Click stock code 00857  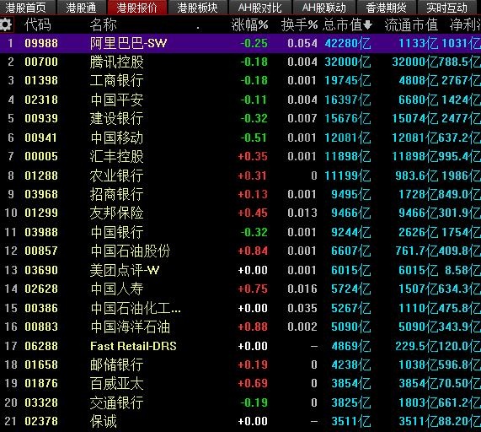click(x=41, y=251)
